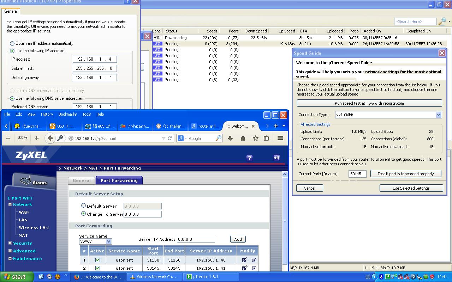Reload the router page in Firefox

coord(169,139)
